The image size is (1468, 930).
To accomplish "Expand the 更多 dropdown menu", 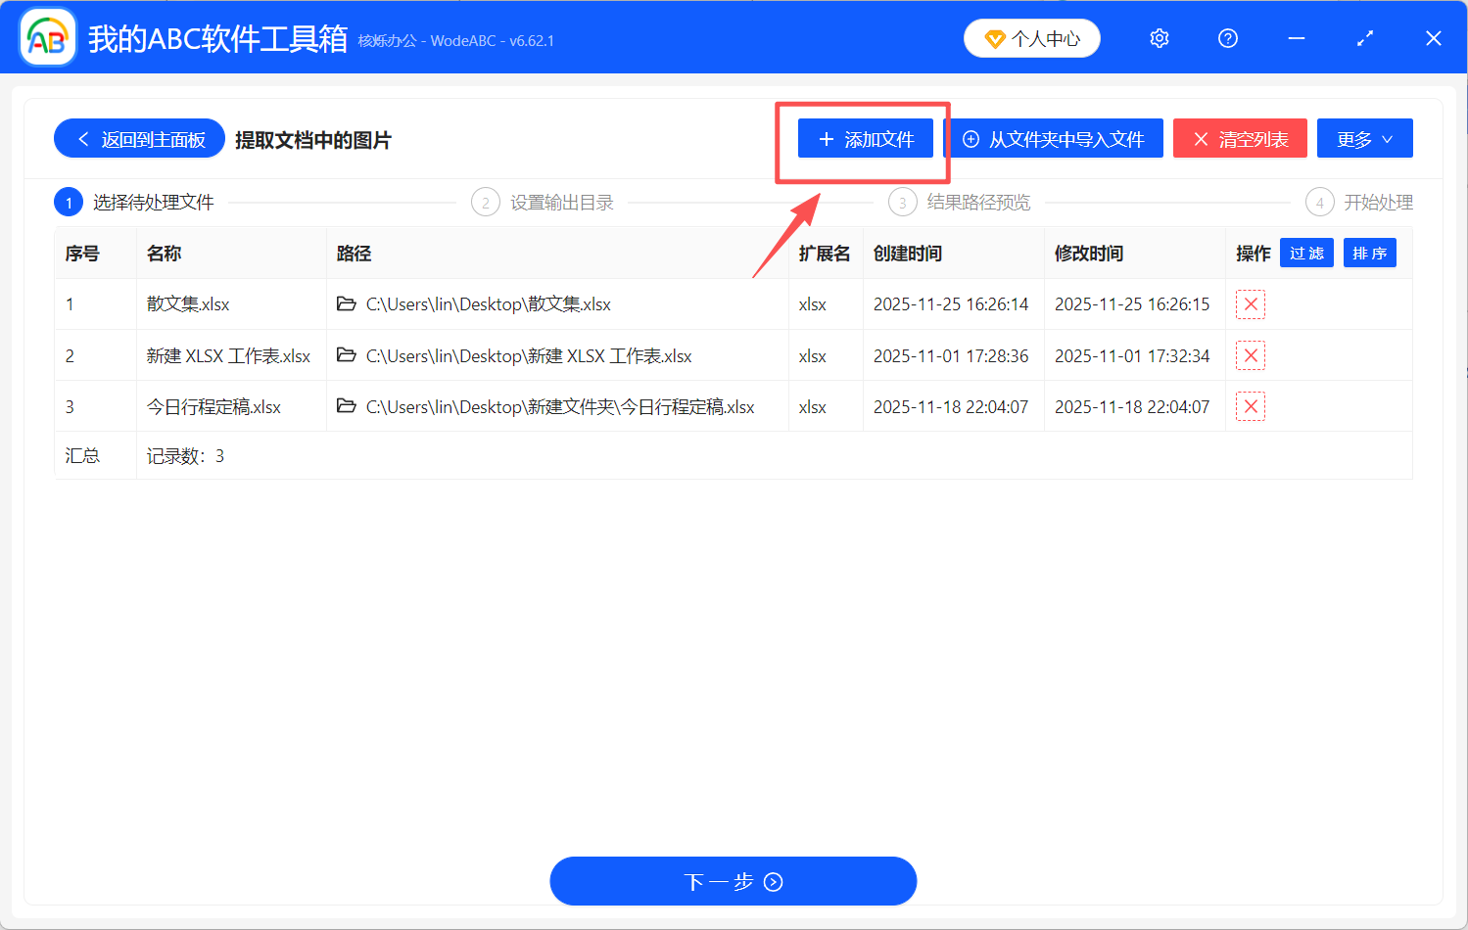I will [1364, 138].
